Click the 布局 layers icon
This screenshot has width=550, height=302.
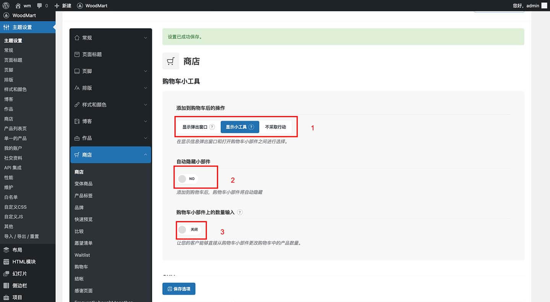click(x=6, y=250)
